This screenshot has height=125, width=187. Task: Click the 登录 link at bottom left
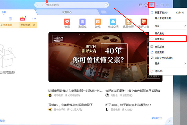[2, 121]
